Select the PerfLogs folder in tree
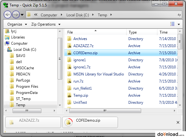Viewport: 186px width, 137px height. [x=23, y=80]
